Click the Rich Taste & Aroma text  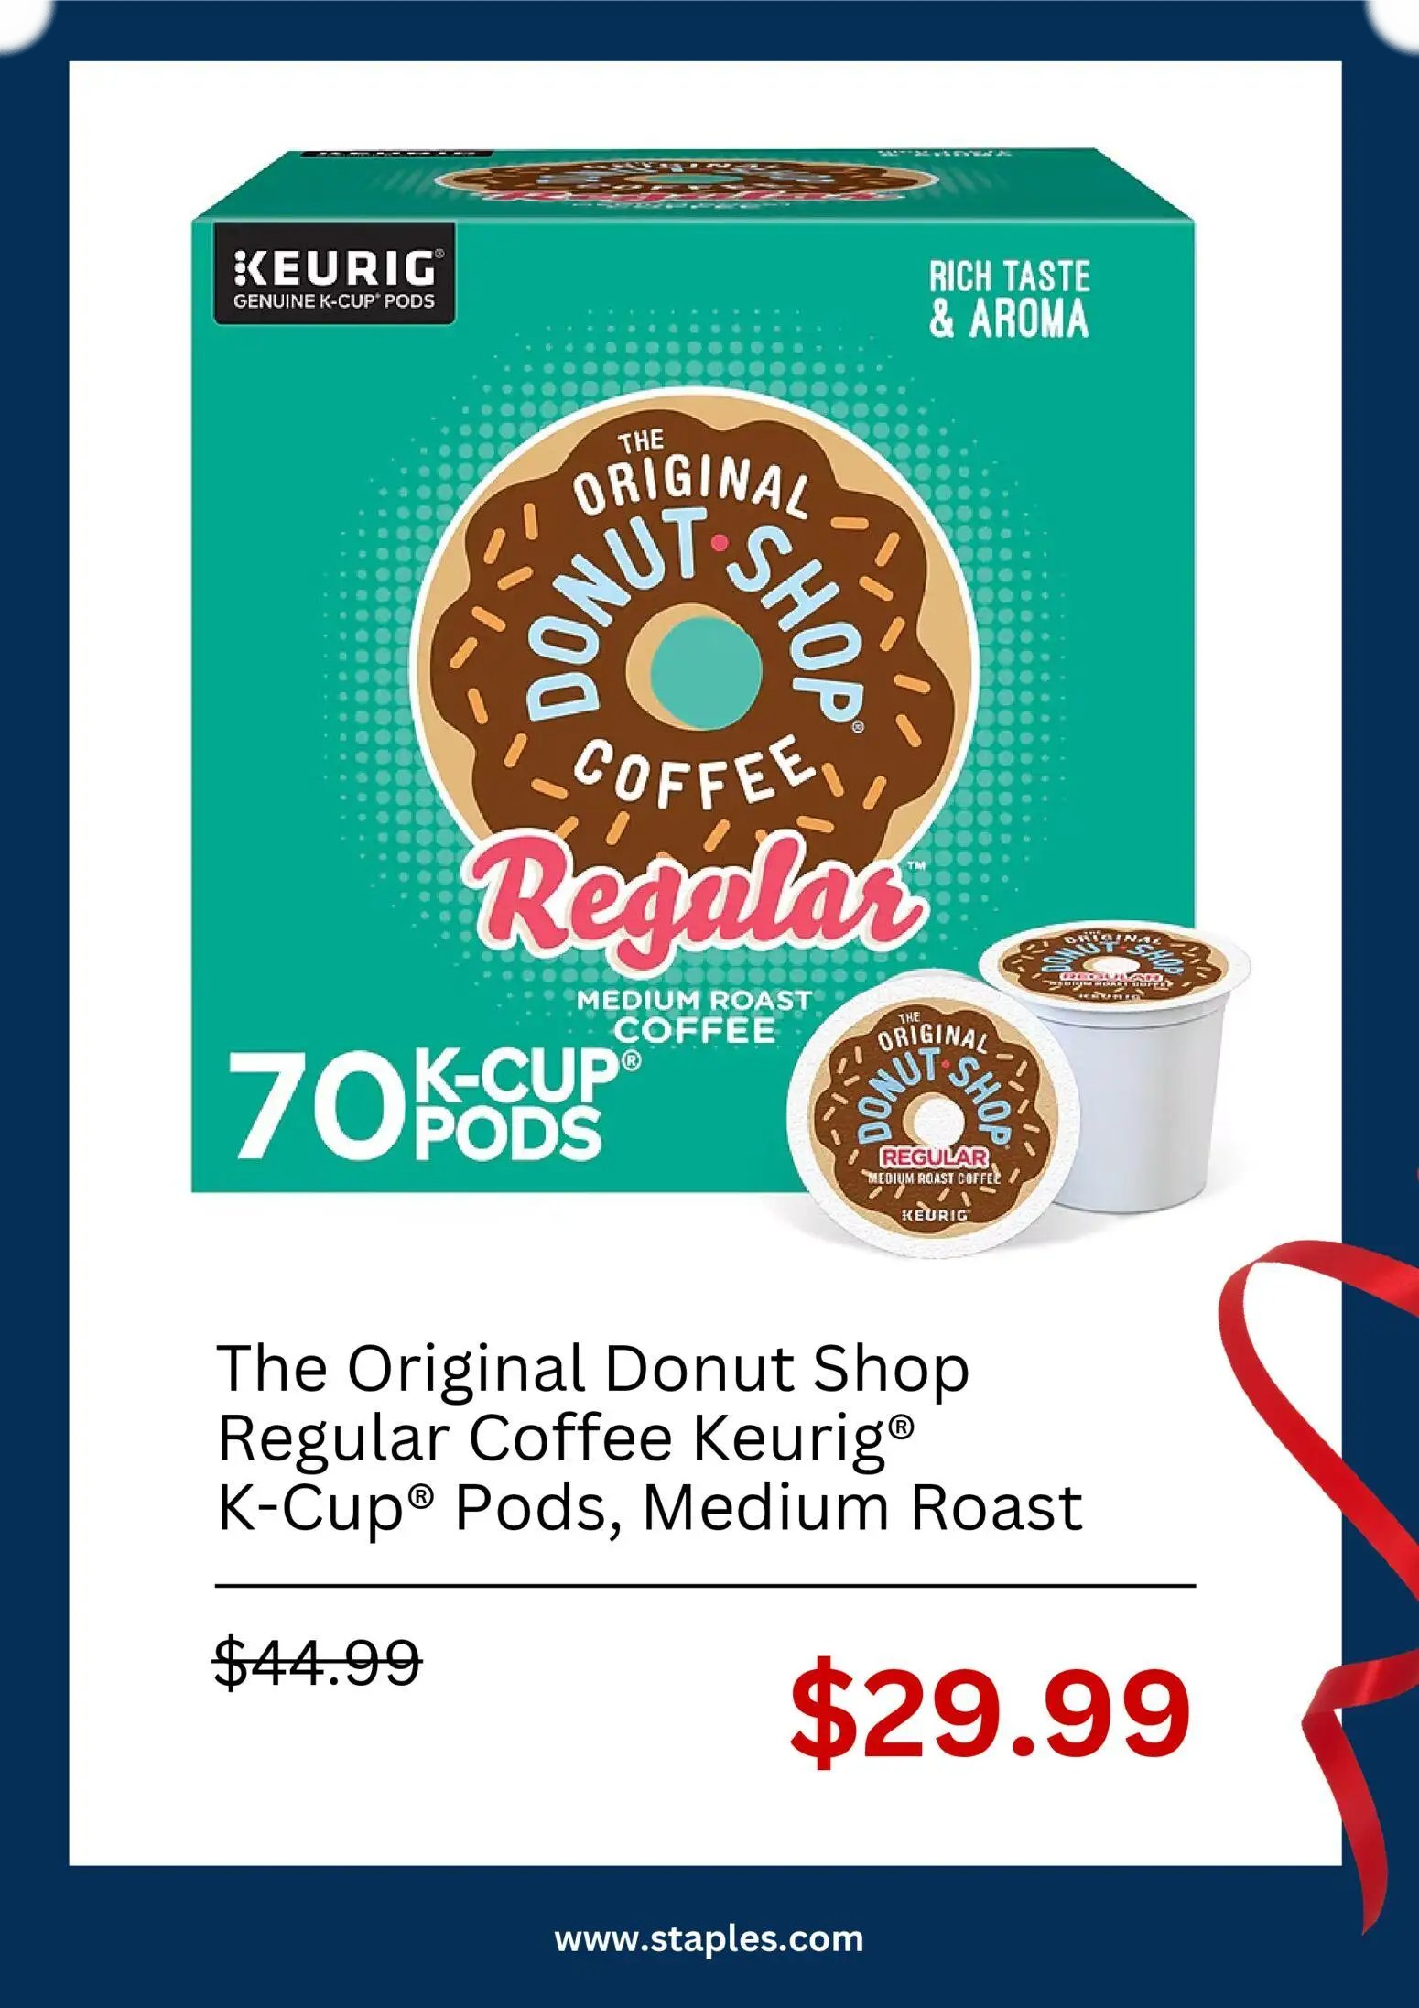[x=1009, y=299]
